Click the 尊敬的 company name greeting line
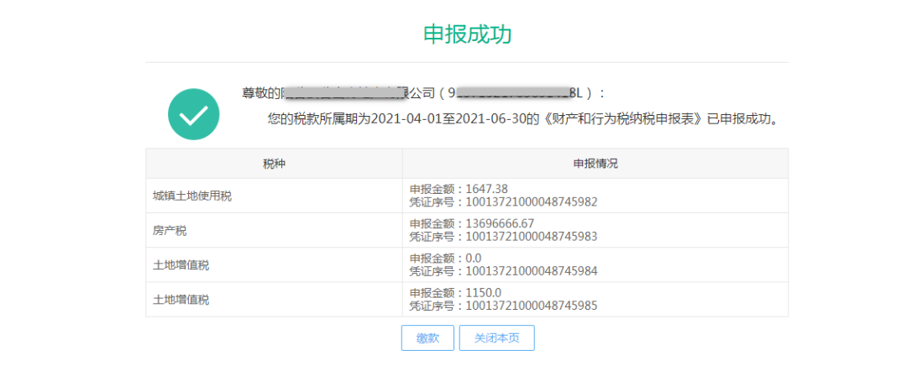 click(x=423, y=93)
